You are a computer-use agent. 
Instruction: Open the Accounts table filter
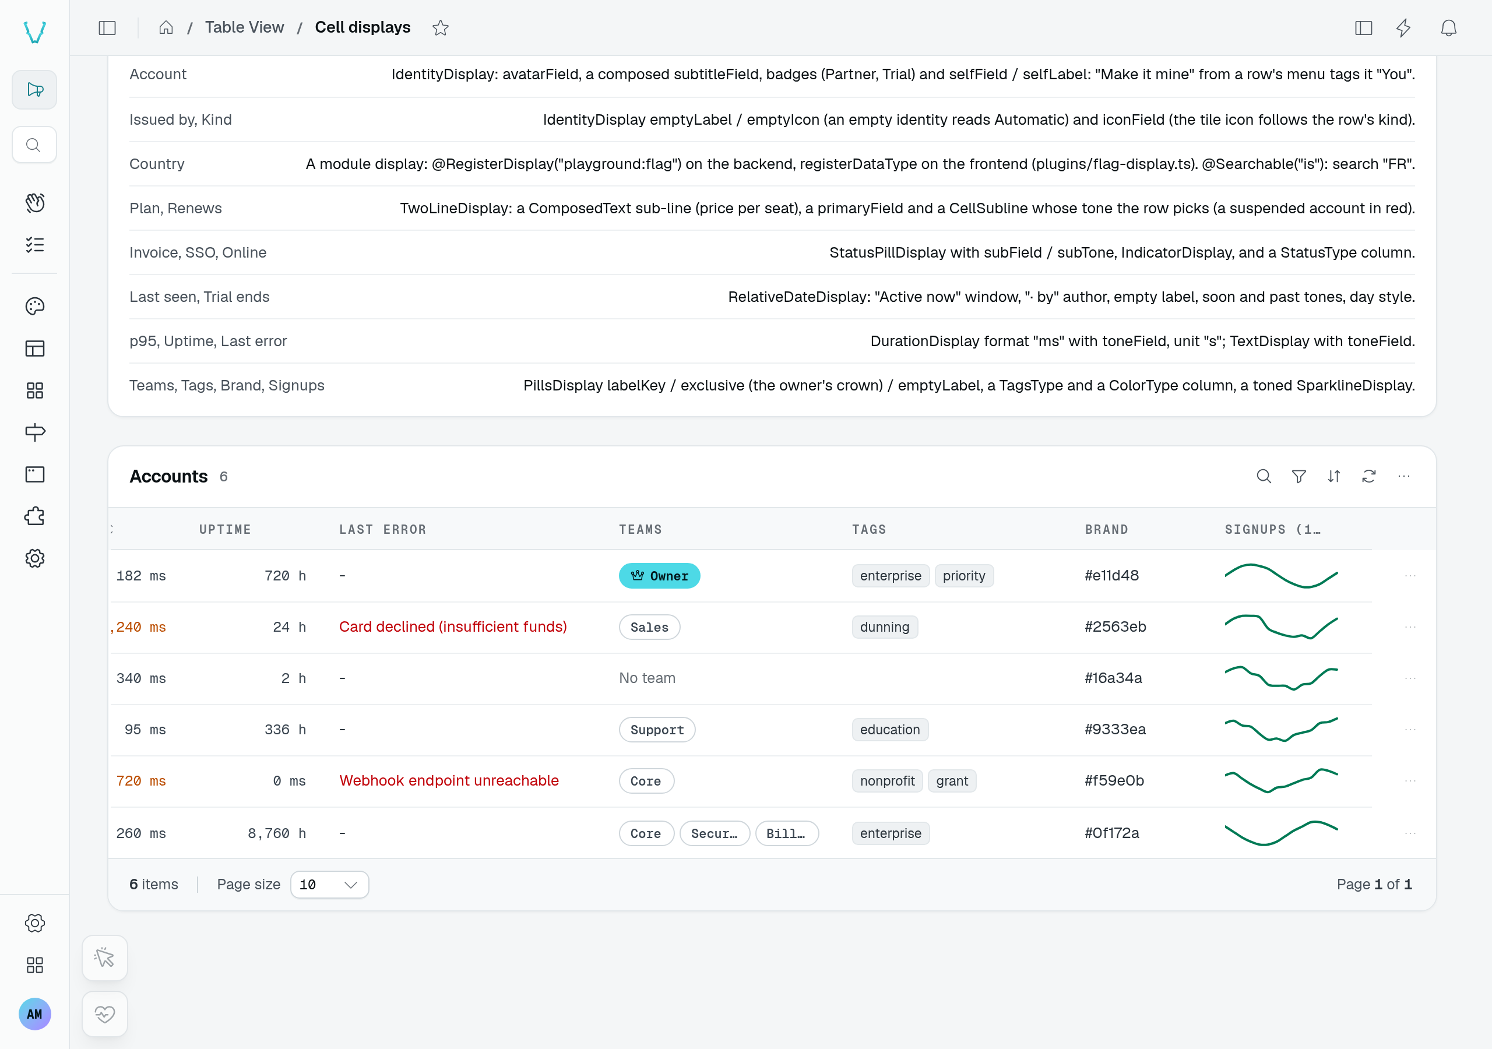[x=1299, y=476]
